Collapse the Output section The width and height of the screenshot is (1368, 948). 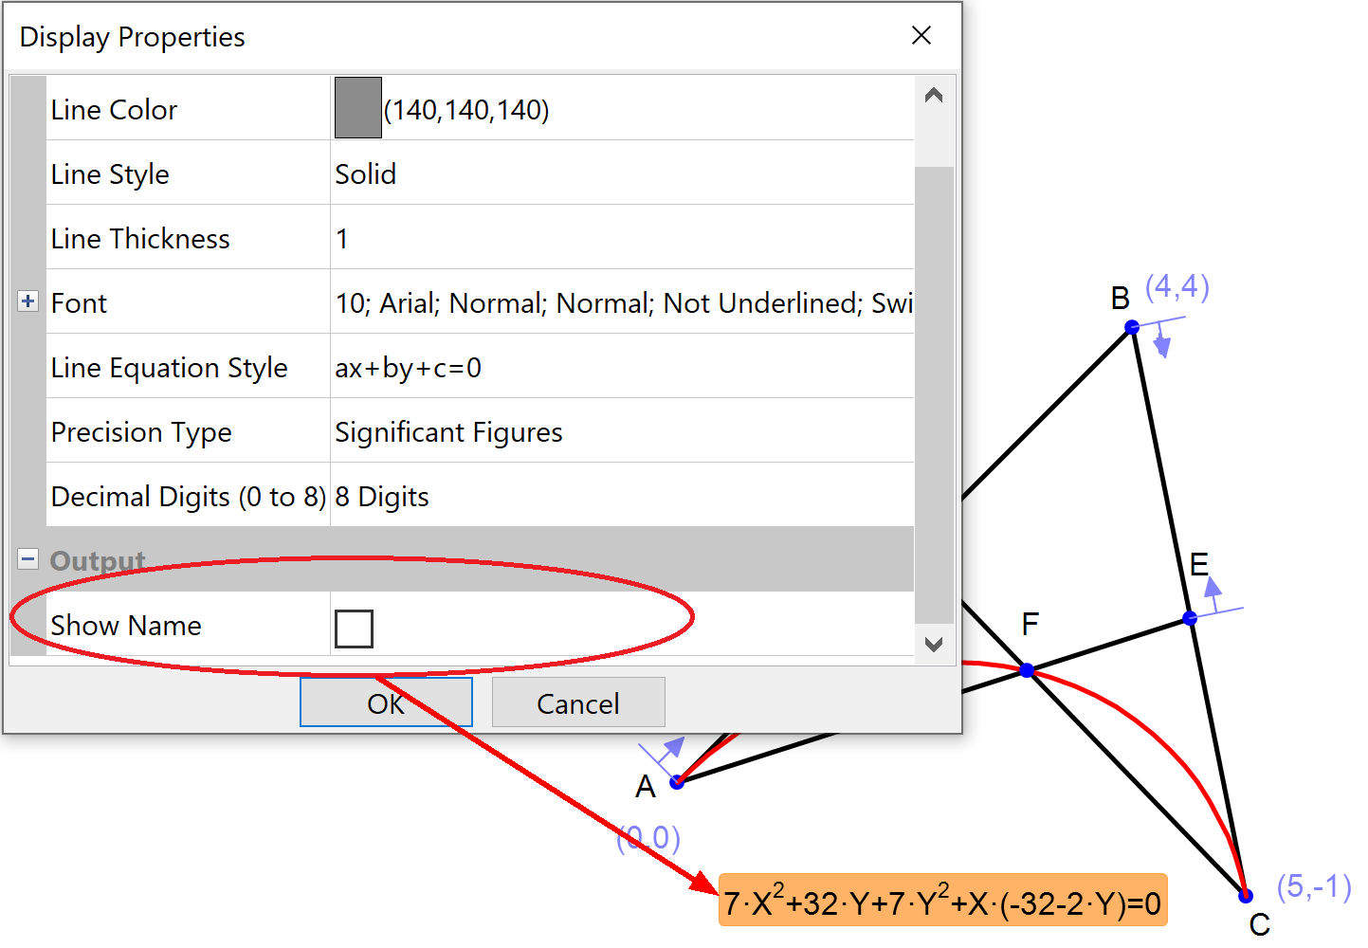click(x=27, y=559)
